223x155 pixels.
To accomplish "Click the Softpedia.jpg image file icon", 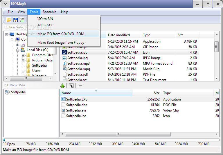I will (64, 58).
